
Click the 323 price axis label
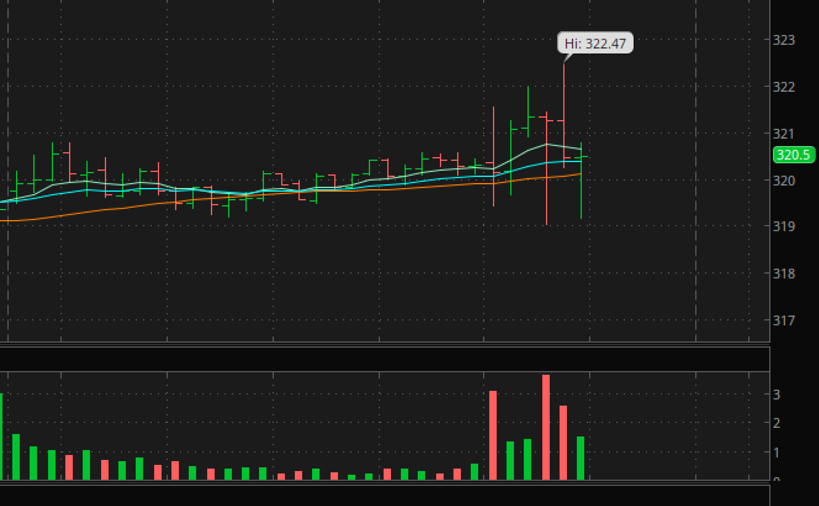pos(784,40)
